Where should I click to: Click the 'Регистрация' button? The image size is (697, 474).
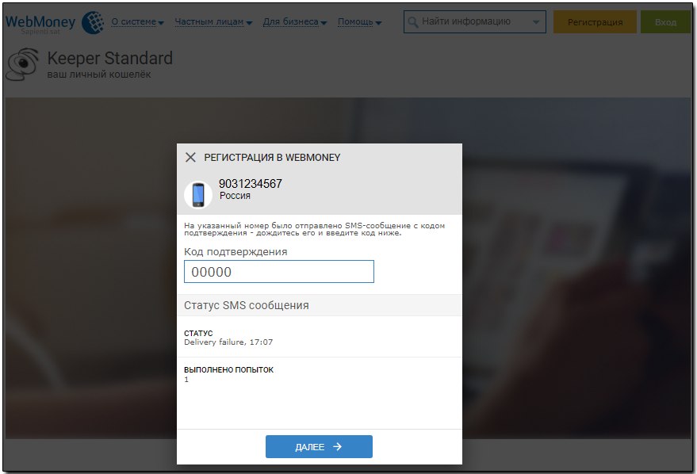(x=595, y=22)
